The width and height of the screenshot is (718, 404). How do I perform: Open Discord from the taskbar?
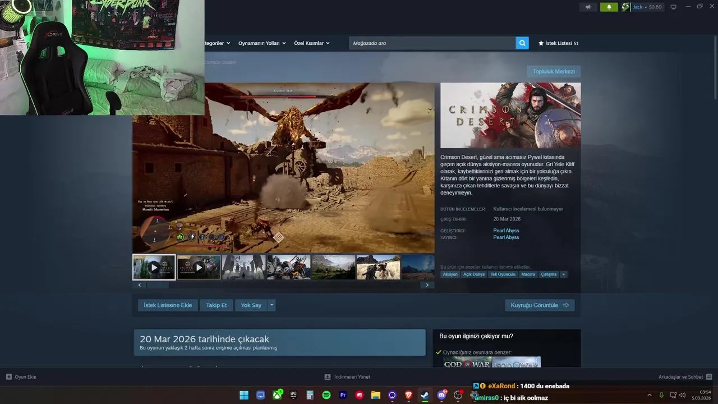pos(441,395)
